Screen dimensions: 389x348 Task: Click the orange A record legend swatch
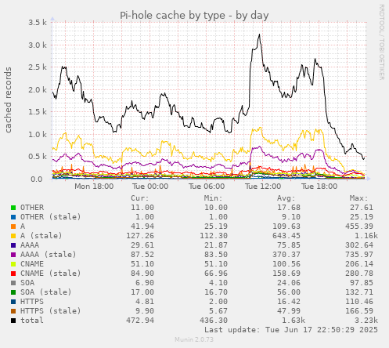click(x=13, y=227)
